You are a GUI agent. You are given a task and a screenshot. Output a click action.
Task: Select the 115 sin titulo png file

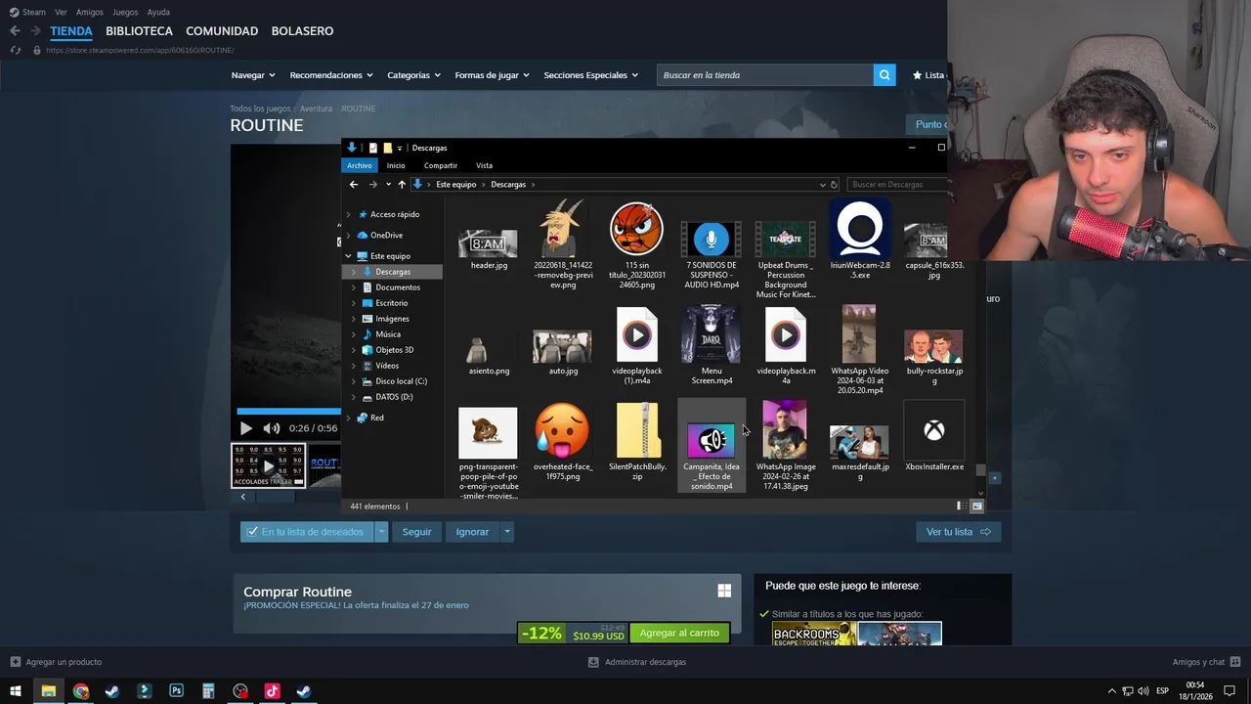(637, 244)
